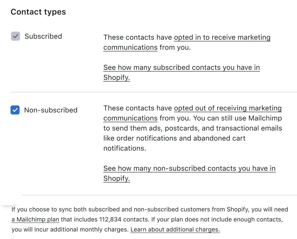View non-subscribed contact count in Shopify

[x=189, y=168]
